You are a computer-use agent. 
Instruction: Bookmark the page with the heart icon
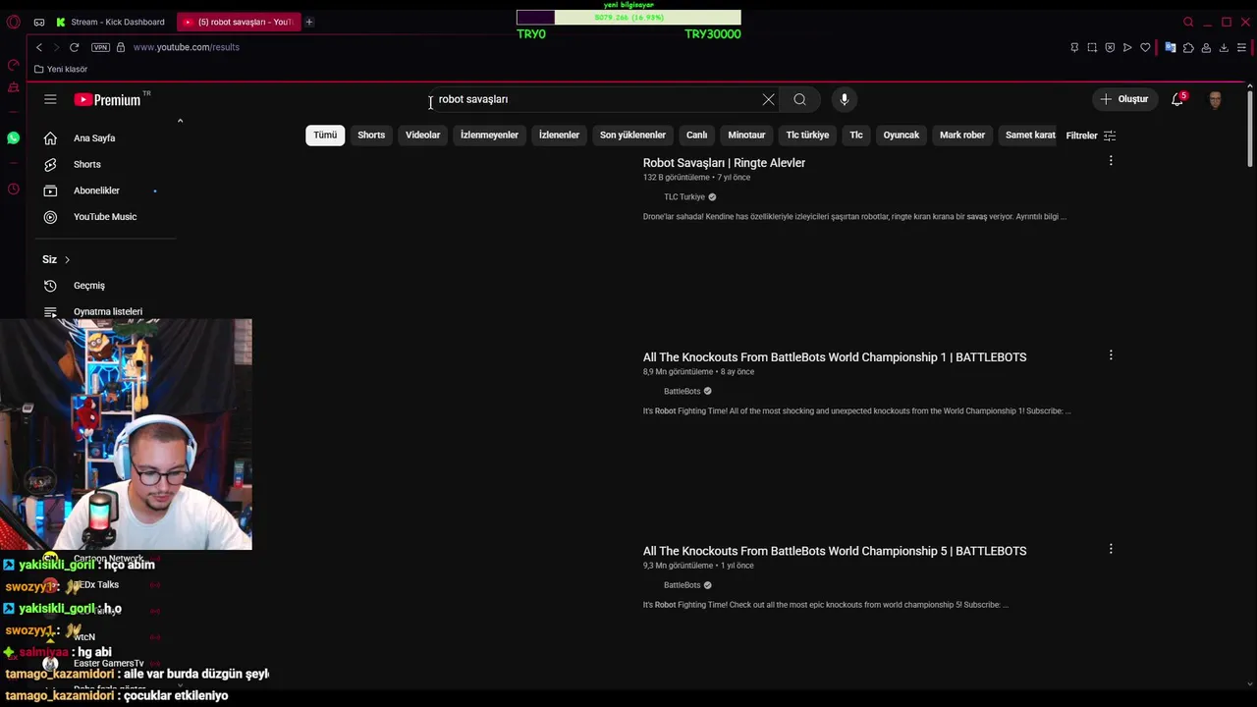point(1145,47)
